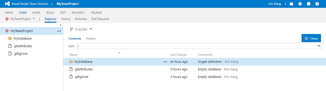Screen dimensions: 326x91
Task: Switch to the Branches tab
Action: (x=81, y=19)
